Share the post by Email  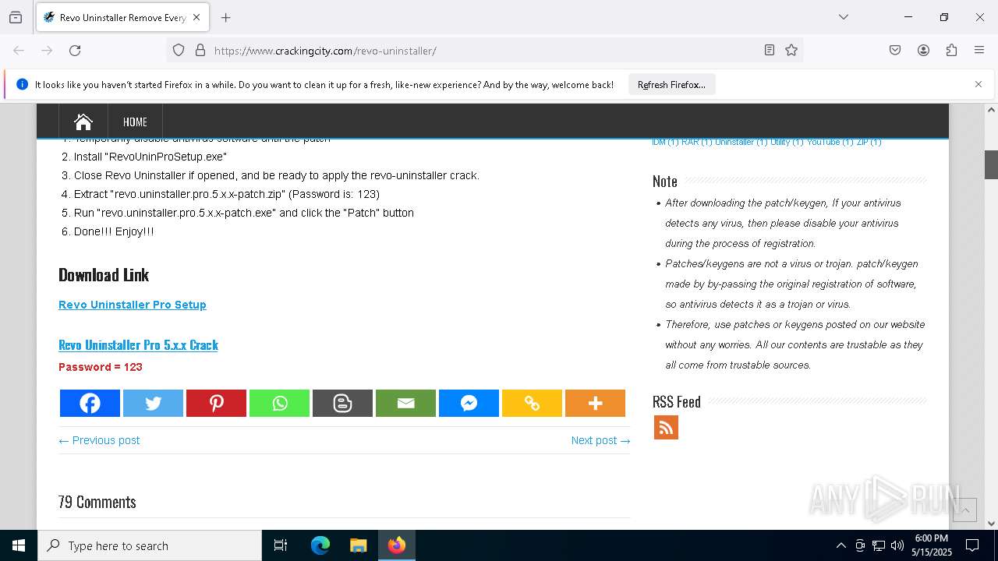click(x=405, y=403)
